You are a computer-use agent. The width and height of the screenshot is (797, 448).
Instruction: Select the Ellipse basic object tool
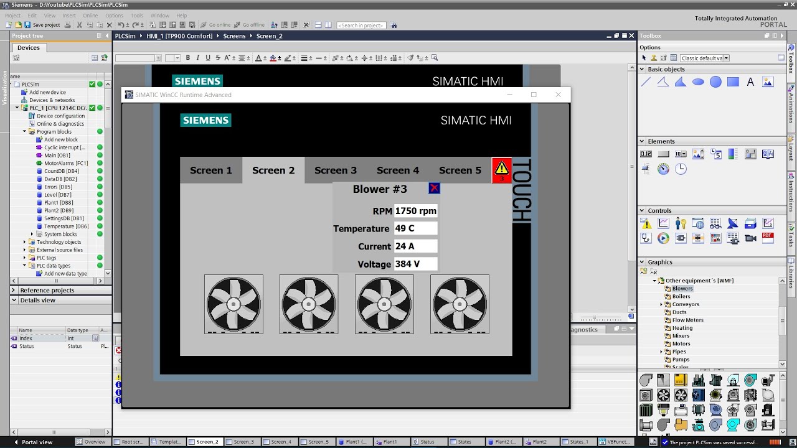pos(698,82)
